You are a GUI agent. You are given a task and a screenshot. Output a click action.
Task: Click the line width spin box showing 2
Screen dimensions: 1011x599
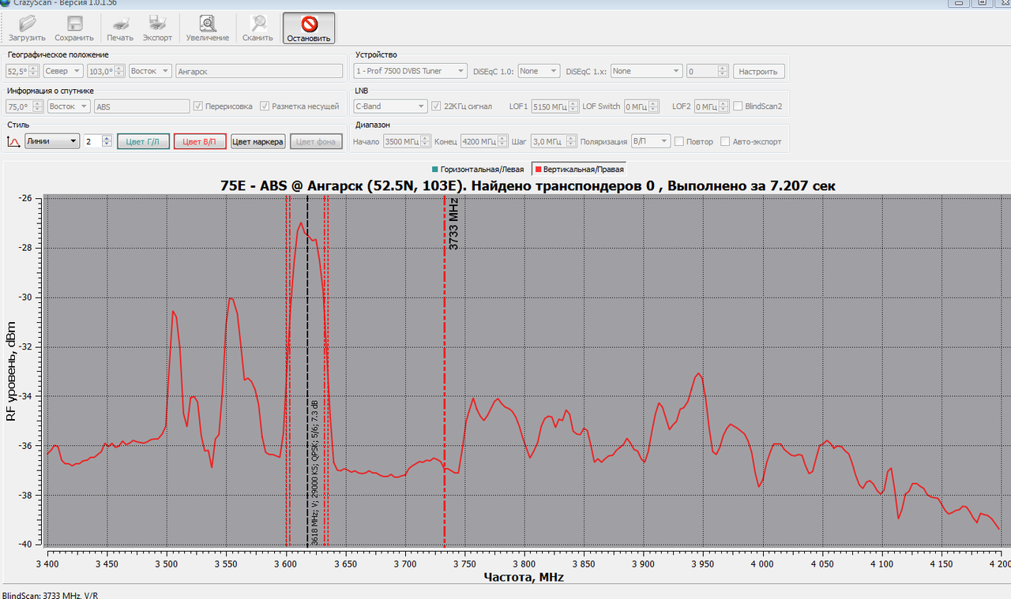(x=98, y=141)
